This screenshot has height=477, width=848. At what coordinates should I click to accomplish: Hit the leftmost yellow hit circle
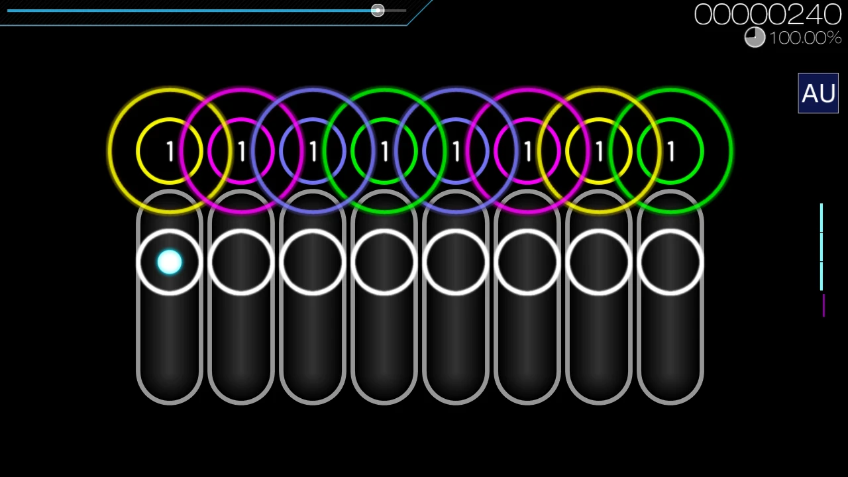(170, 152)
